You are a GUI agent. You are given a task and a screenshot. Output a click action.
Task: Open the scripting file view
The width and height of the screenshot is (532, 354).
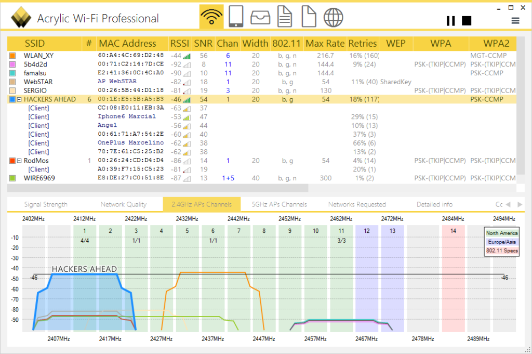[x=309, y=16]
